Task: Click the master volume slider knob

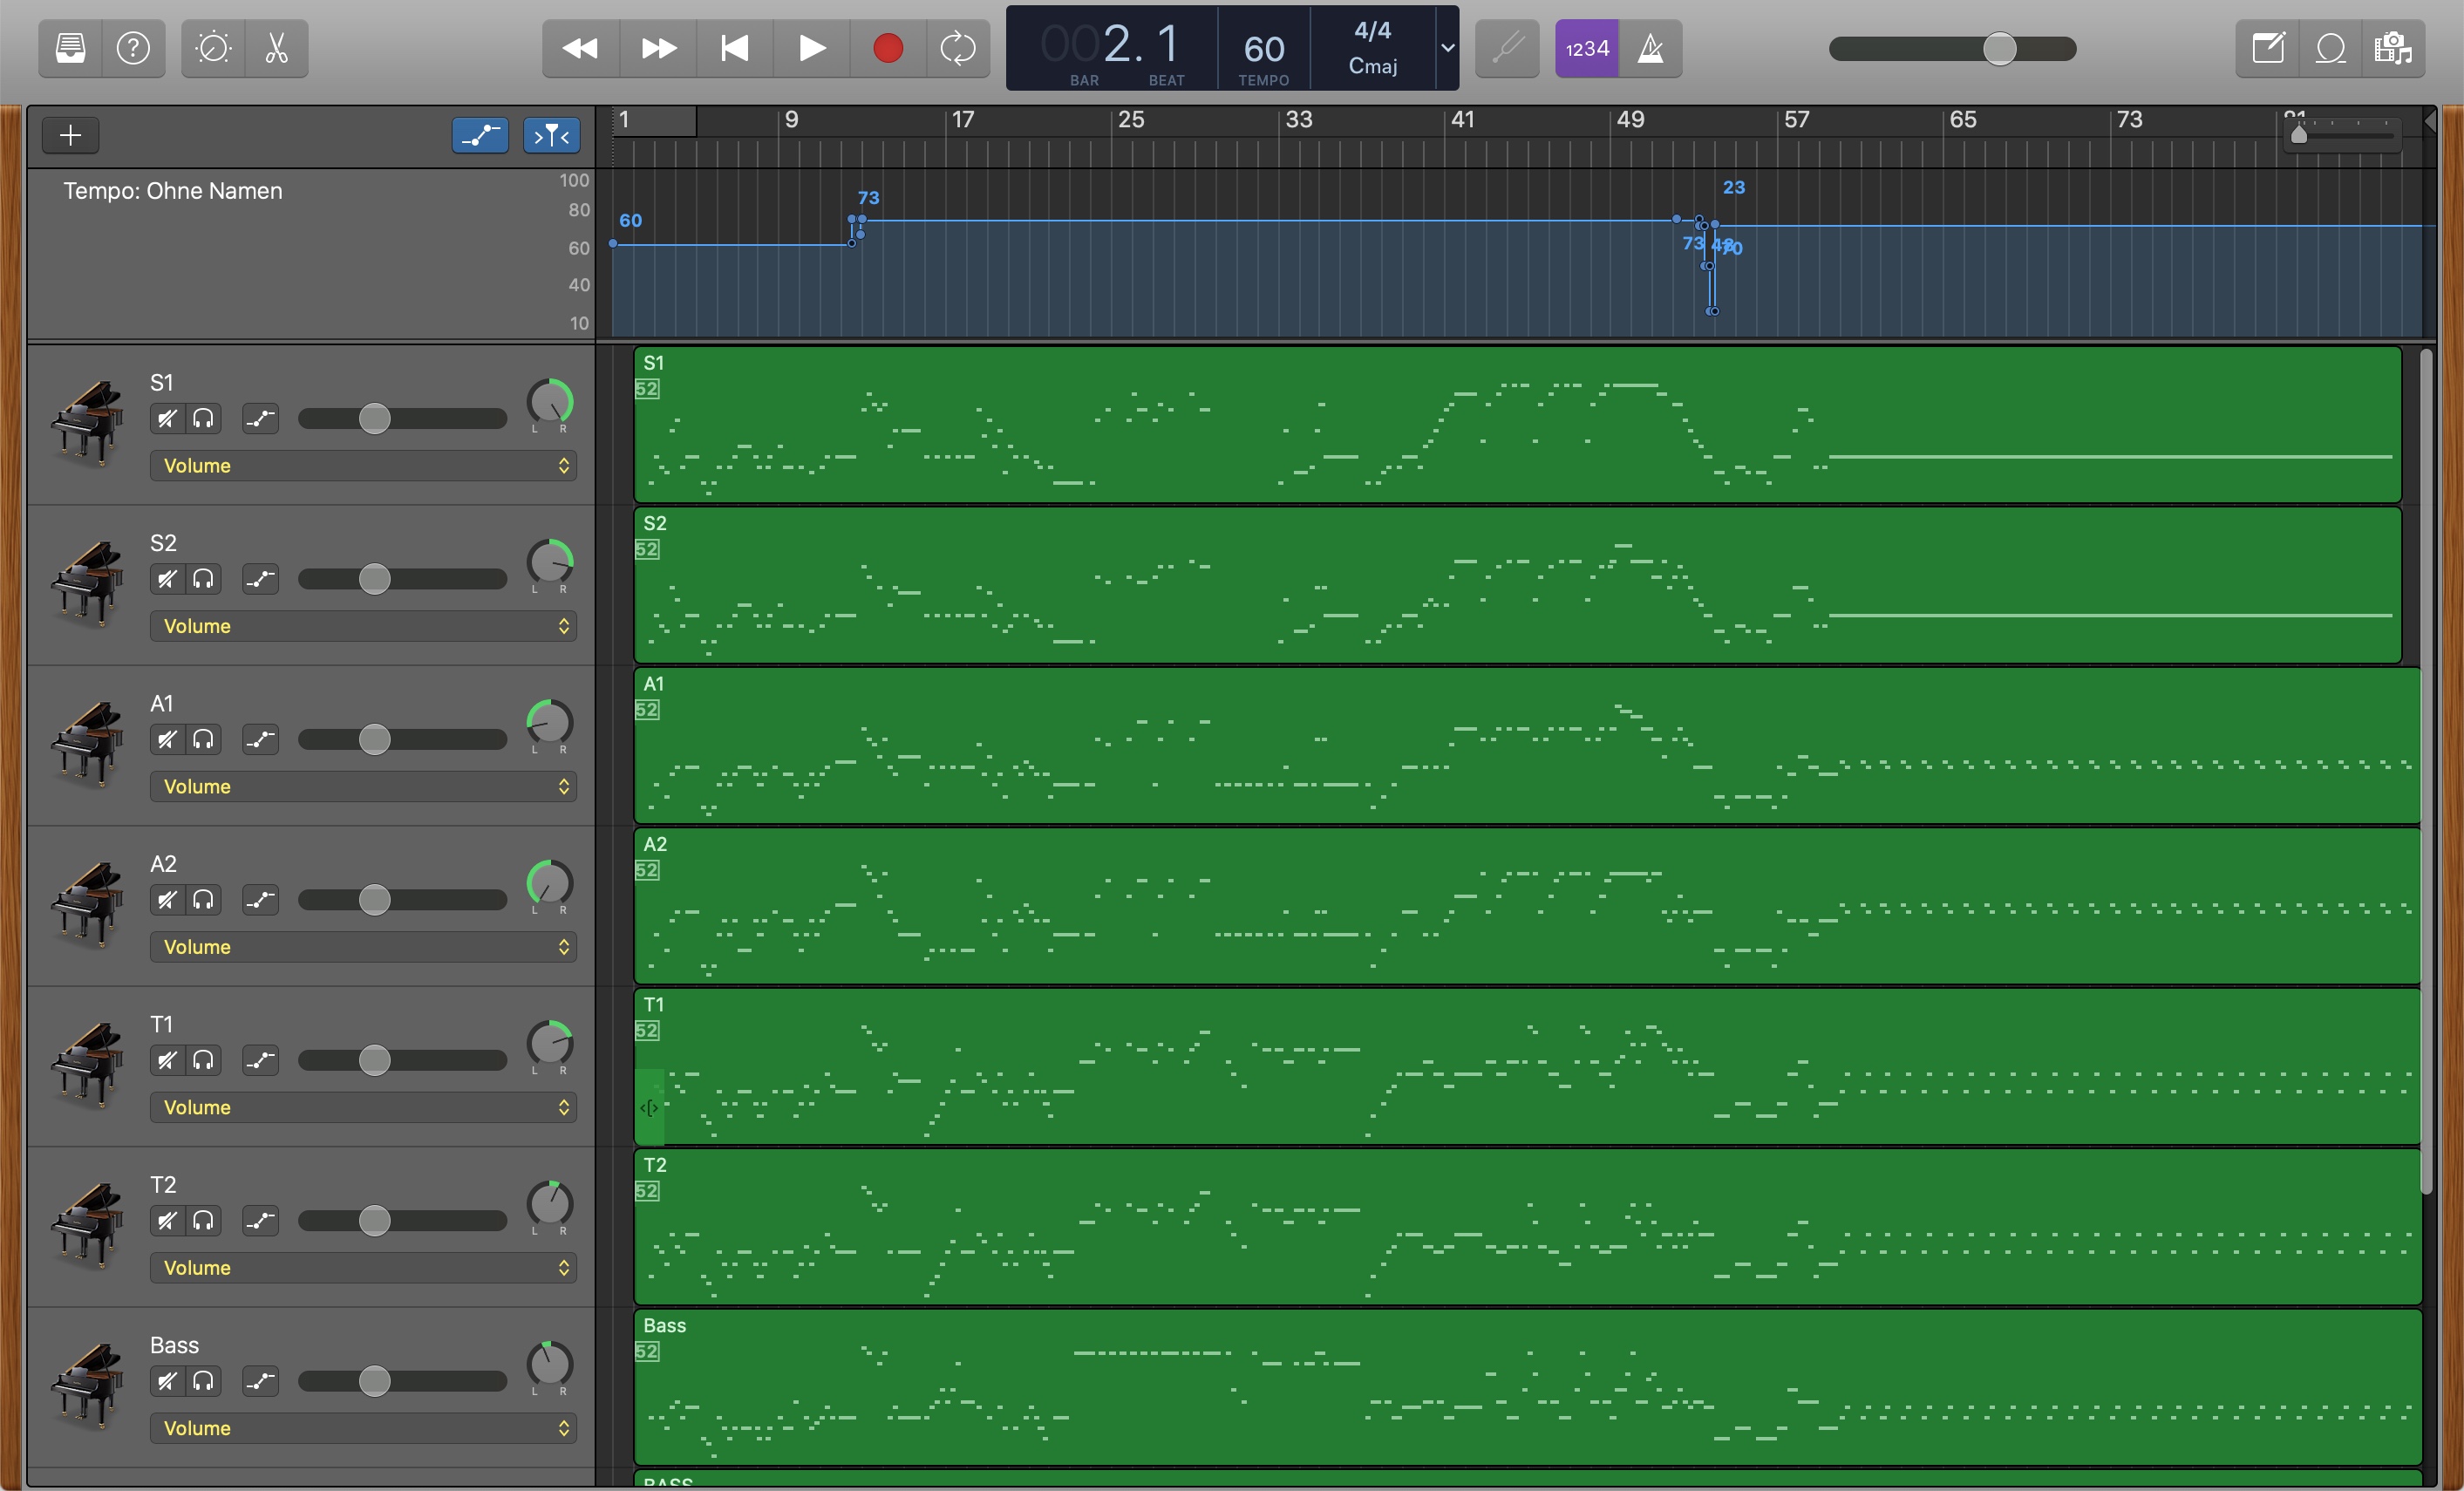Action: 1999,48
